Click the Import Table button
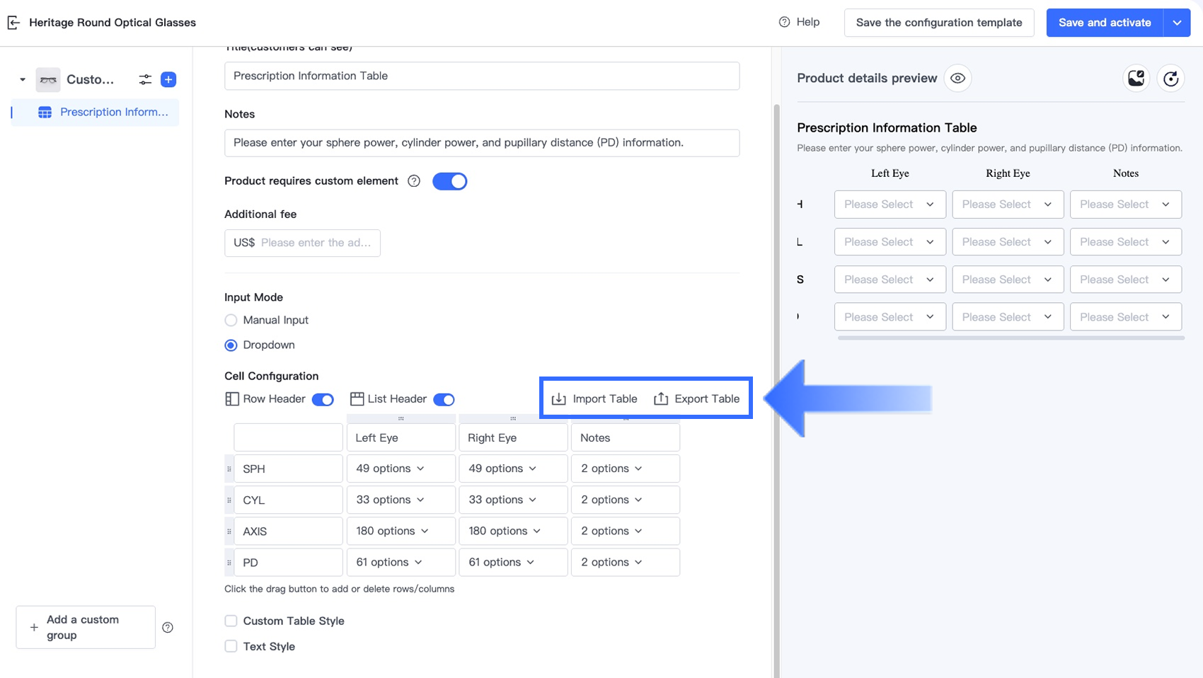This screenshot has width=1203, height=678. click(594, 399)
